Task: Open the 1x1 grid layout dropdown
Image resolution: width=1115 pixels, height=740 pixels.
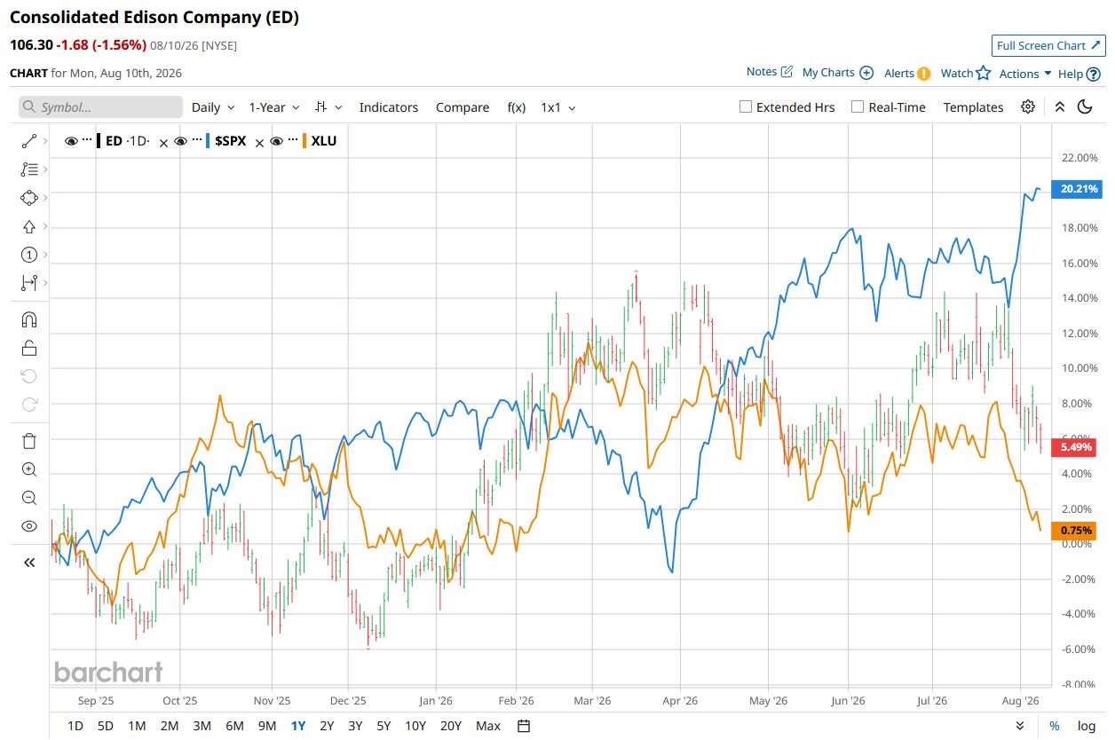Action: [x=558, y=107]
